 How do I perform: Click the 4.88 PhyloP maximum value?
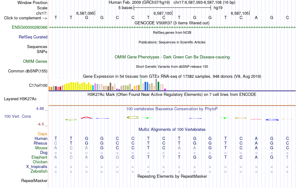tap(40, 109)
